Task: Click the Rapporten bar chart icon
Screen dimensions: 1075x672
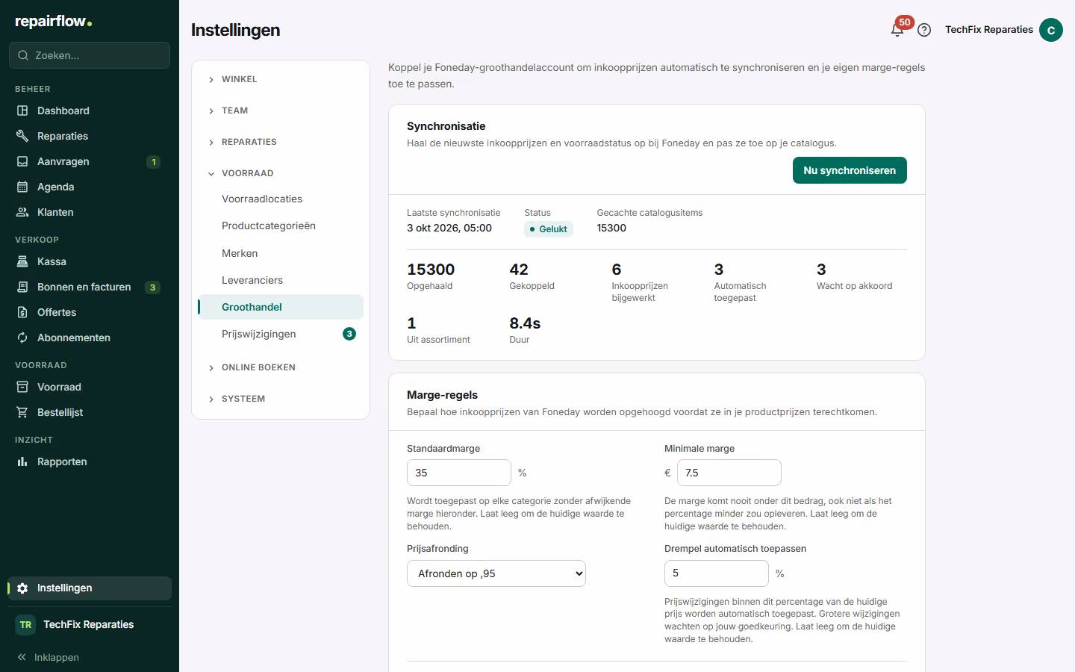Action: click(x=22, y=461)
